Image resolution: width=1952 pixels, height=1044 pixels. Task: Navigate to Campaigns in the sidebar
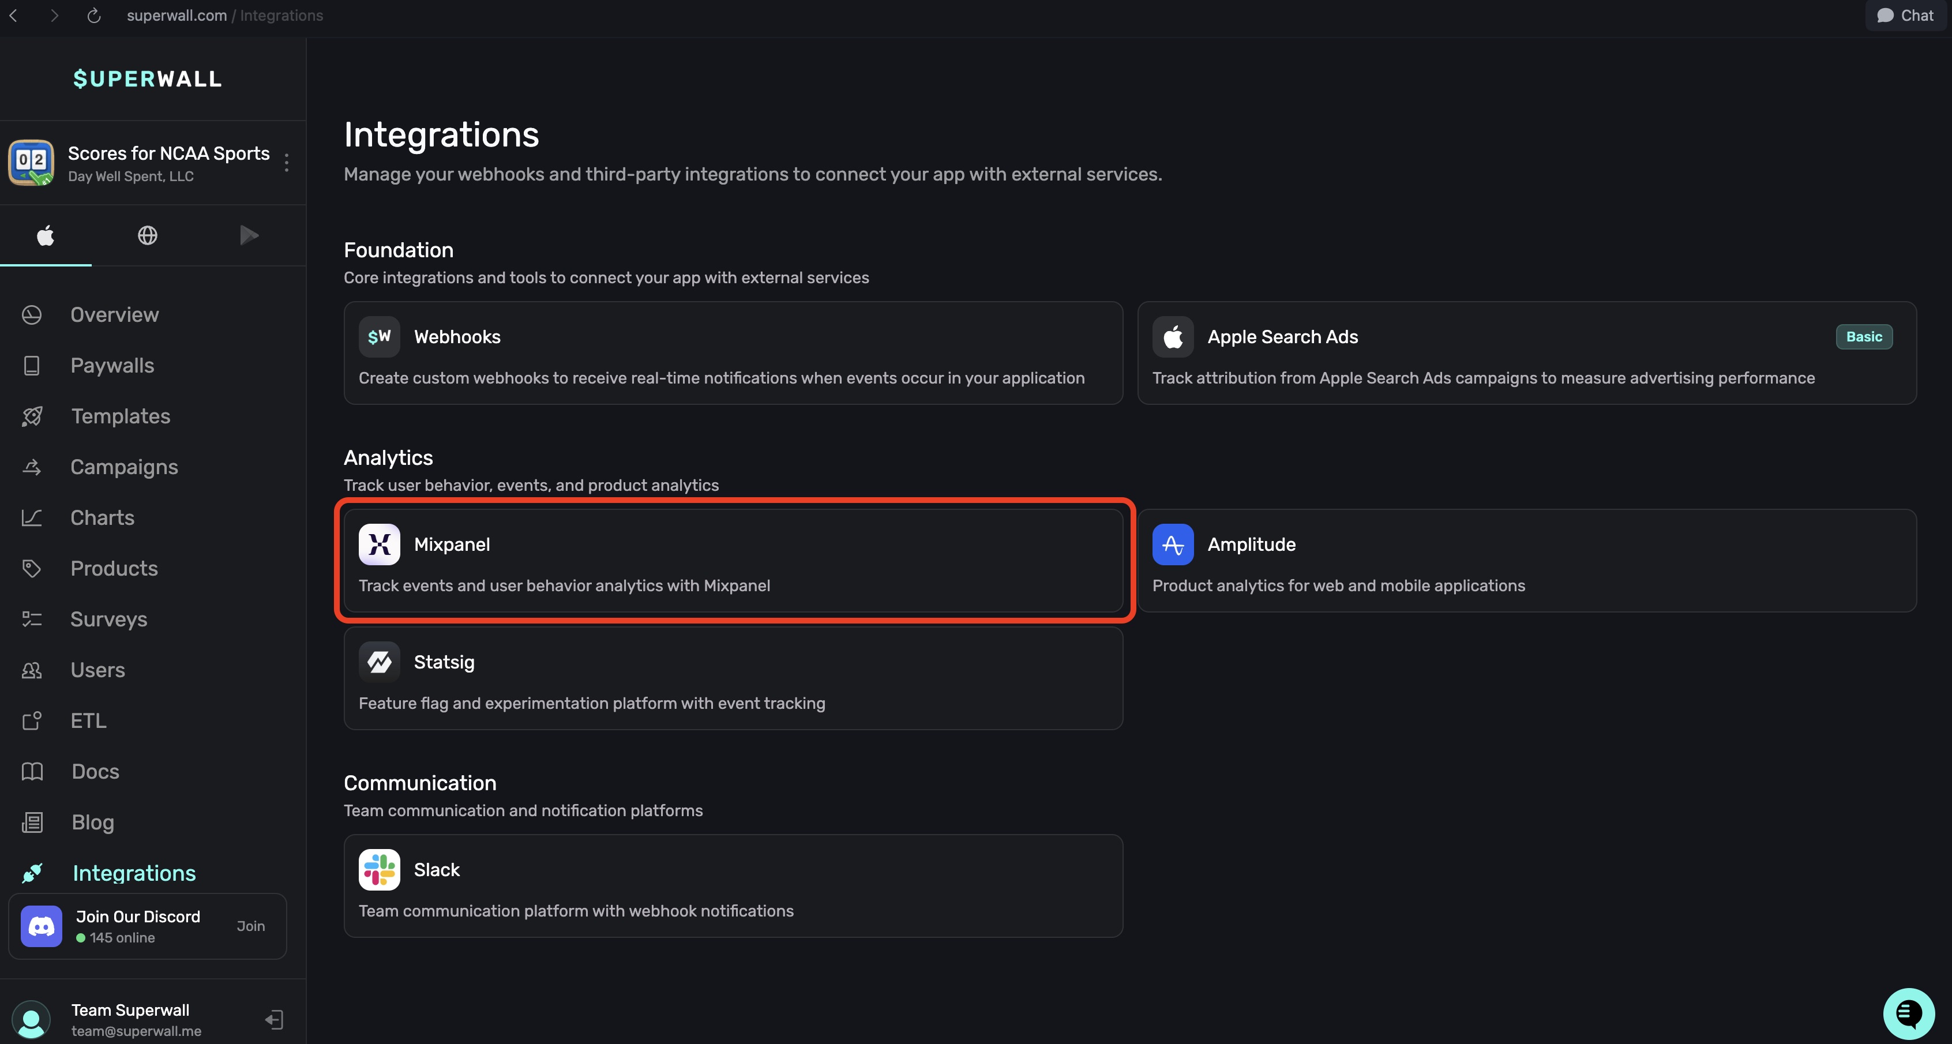click(124, 467)
